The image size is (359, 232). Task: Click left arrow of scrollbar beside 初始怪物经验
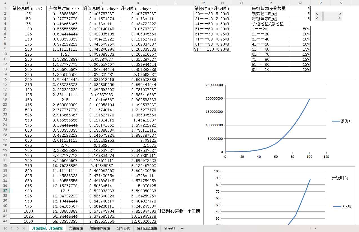[x=317, y=13]
